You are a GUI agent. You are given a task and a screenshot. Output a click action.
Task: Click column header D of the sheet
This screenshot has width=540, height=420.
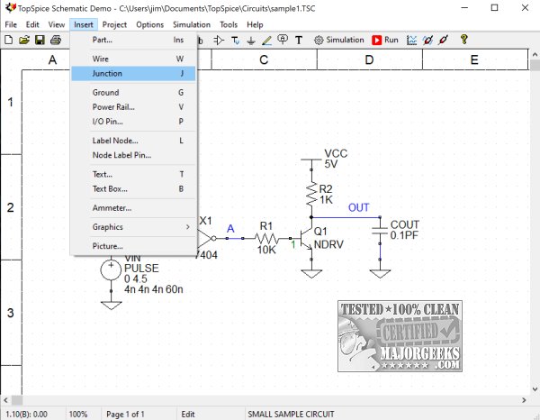369,59
